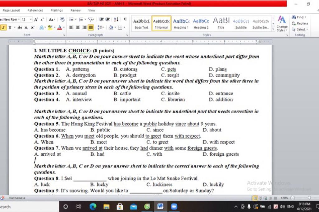This screenshot has height=212, width=319.
Task: Click the Shading paint bucket icon
Action: pyautogui.click(x=111, y=27)
